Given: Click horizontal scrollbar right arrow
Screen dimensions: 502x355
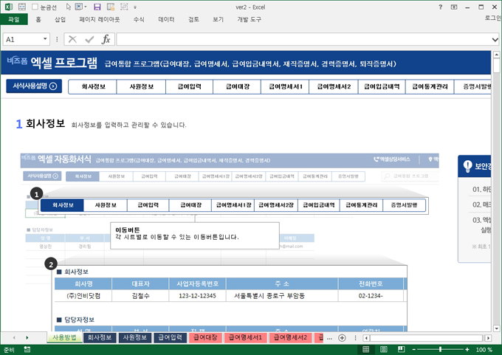Looking at the screenshot, I should [488, 338].
